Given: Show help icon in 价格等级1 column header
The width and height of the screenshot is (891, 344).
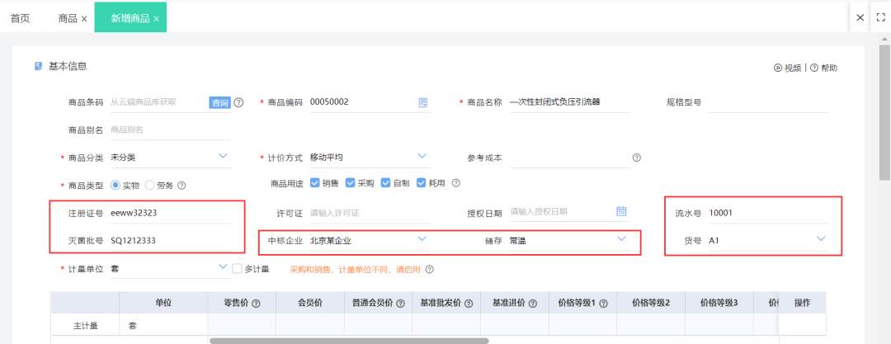Looking at the screenshot, I should [x=603, y=304].
